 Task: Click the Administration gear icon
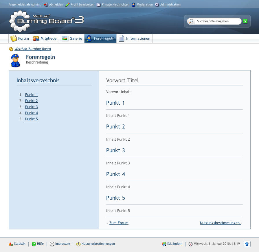(157, 5)
